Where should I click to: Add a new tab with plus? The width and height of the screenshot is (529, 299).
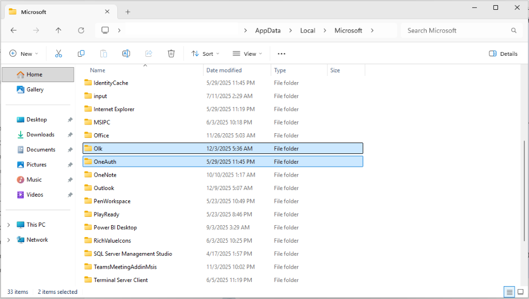[128, 12]
